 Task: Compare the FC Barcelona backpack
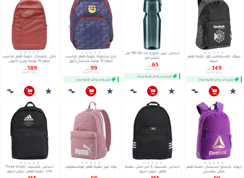click(72, 91)
